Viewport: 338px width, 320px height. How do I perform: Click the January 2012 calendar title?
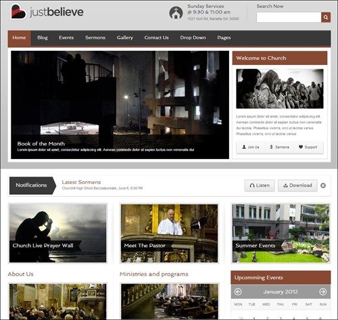281,292
